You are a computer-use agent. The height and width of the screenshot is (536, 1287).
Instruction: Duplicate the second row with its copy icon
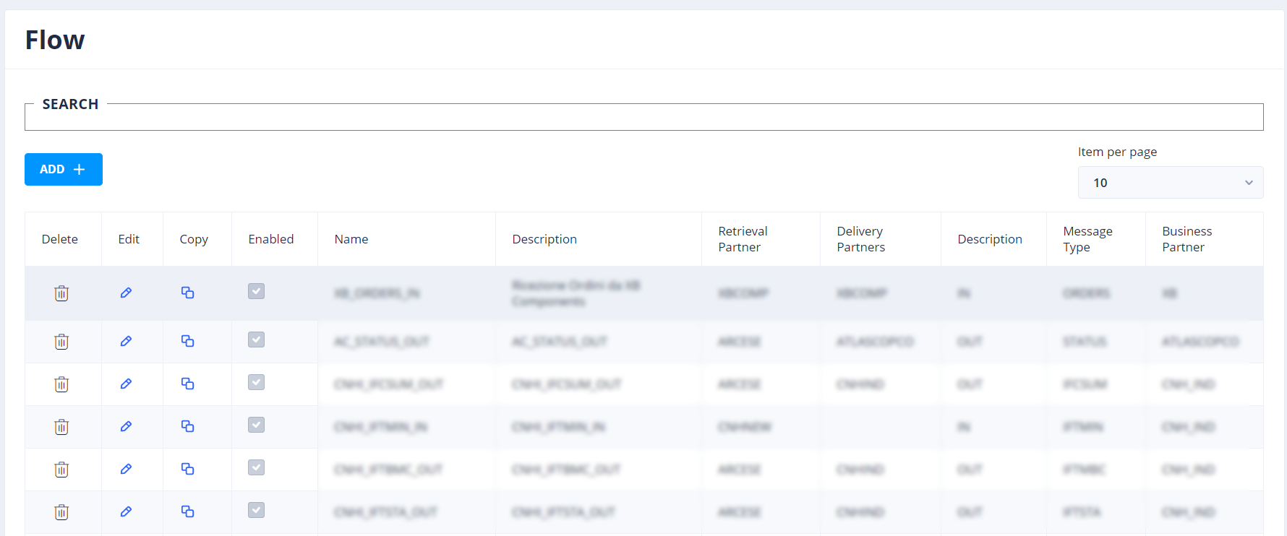click(187, 341)
